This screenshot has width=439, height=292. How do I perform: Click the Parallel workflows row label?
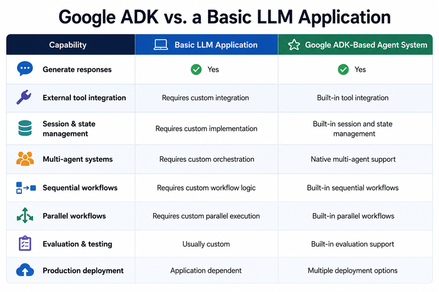tap(74, 216)
